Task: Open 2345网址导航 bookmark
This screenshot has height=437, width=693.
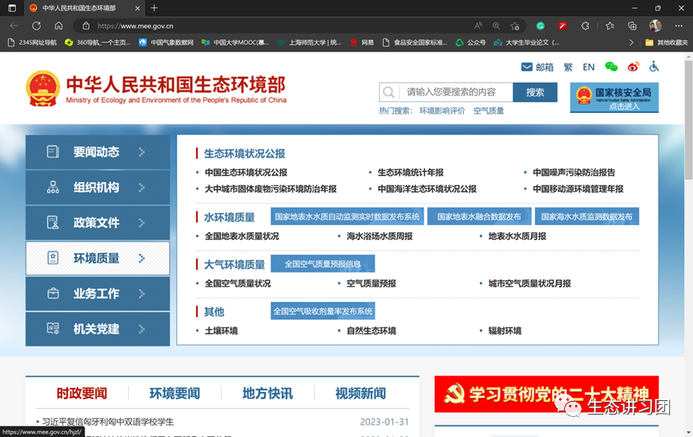Action: pos(33,42)
